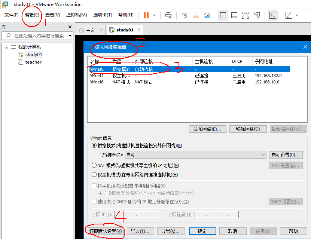Close the Home tab
Image resolution: width=311 pixels, height=239 pixels.
point(101,30)
